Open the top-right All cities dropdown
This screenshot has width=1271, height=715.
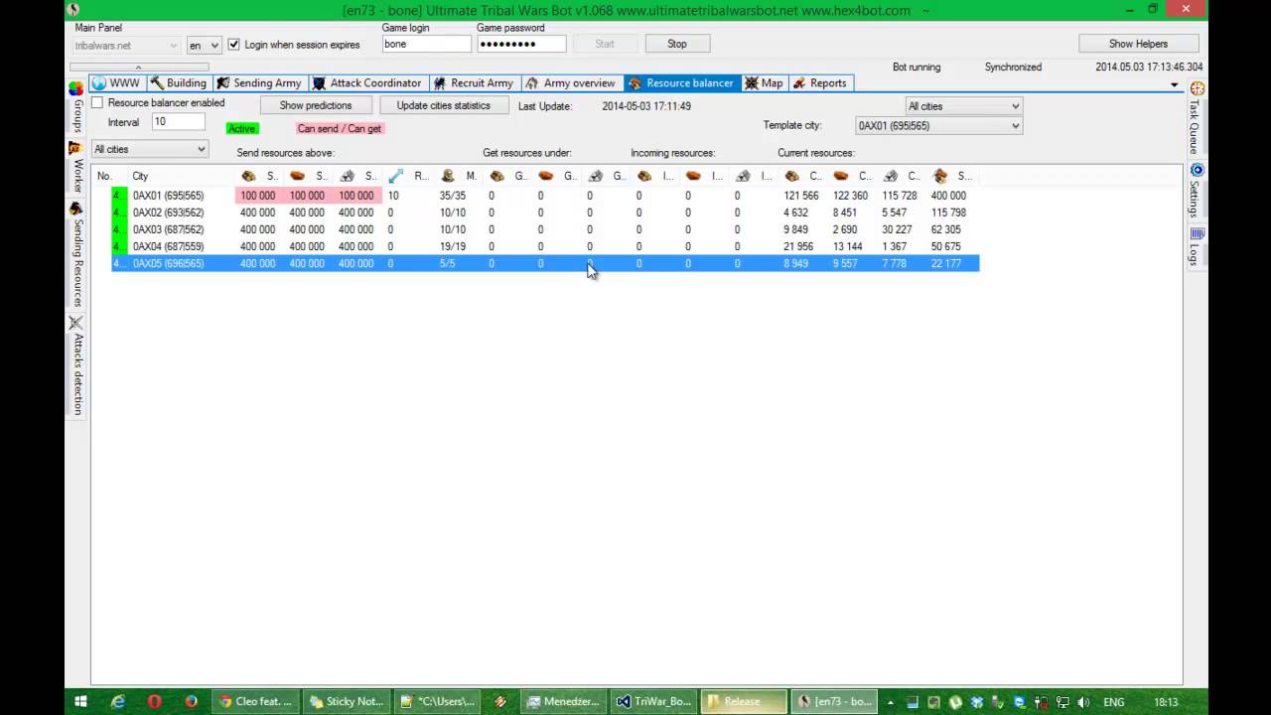pos(963,106)
